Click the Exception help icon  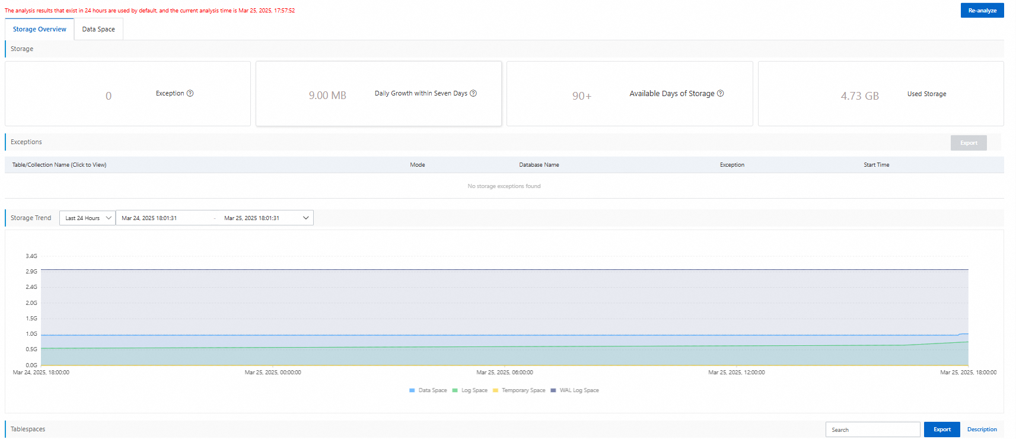pyautogui.click(x=190, y=93)
